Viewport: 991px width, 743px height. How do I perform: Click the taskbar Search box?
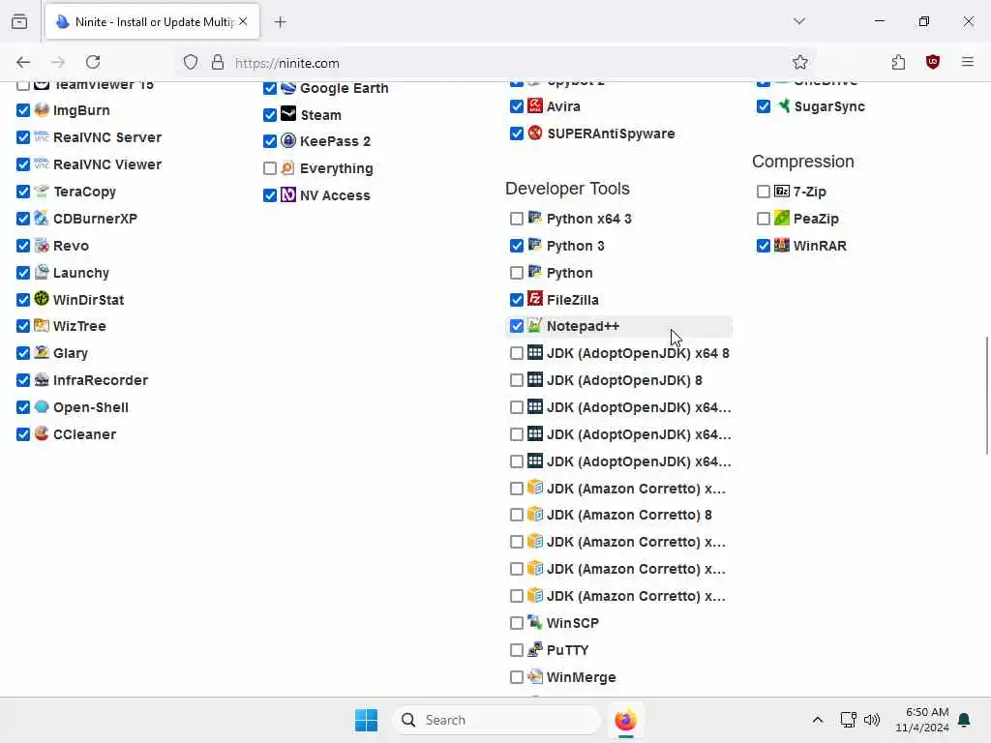coord(496,720)
